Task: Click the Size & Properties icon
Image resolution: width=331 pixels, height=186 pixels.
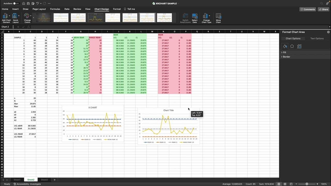Action: pyautogui.click(x=299, y=46)
